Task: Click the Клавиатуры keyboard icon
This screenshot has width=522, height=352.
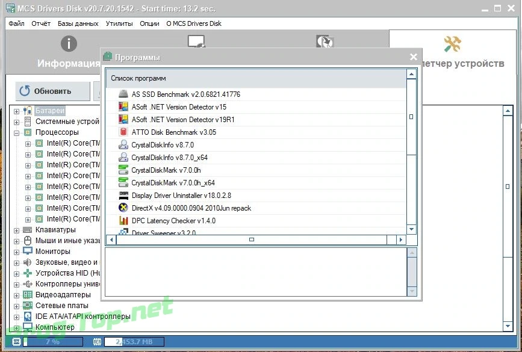Action: click(28, 230)
